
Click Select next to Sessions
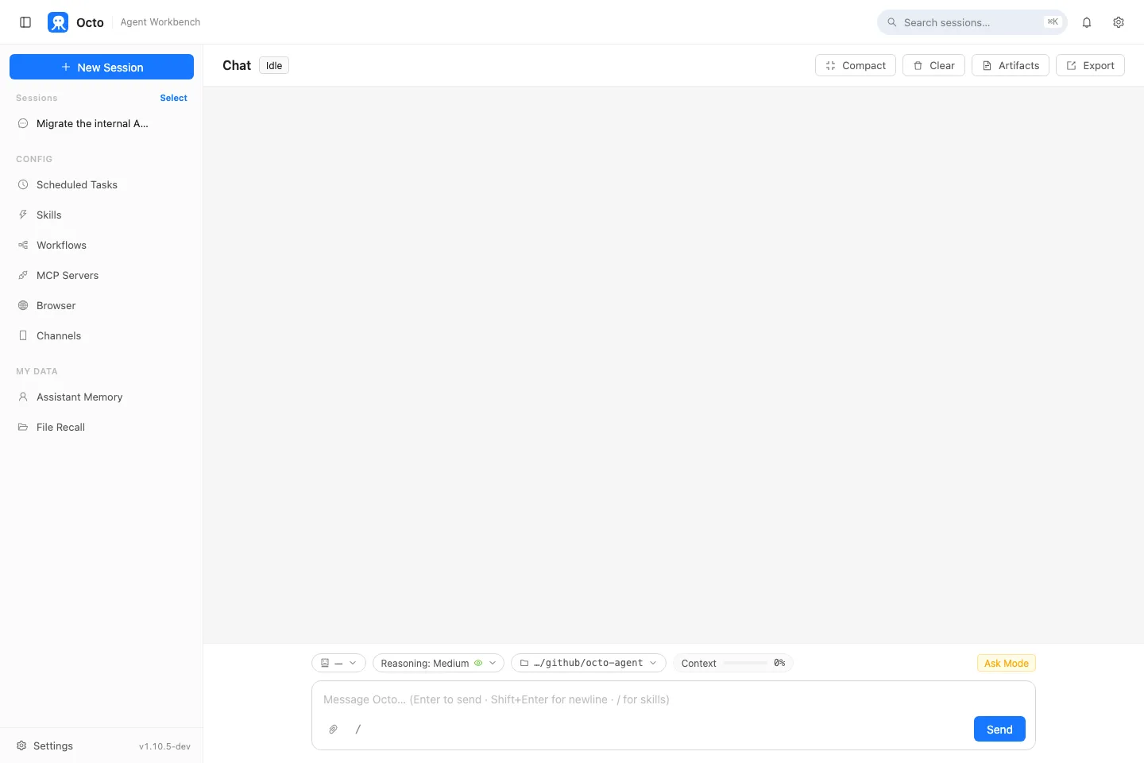[x=173, y=98]
